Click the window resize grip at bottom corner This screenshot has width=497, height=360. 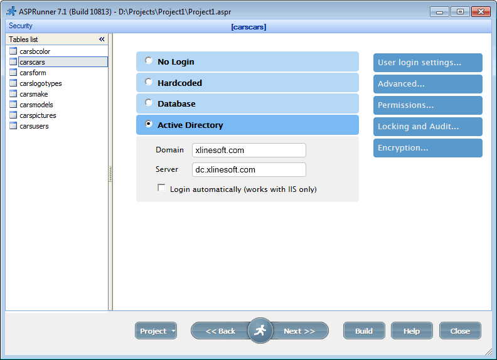[x=488, y=351]
